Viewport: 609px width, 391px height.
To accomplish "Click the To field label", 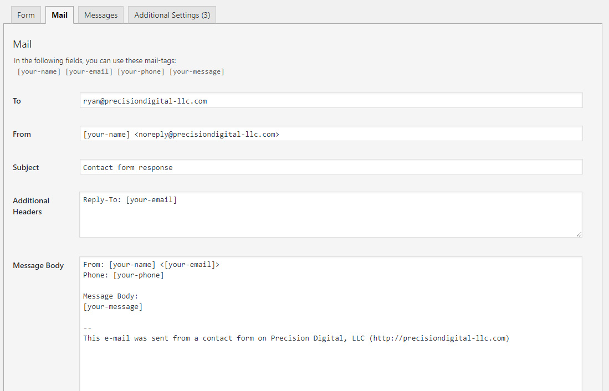I will click(x=17, y=101).
